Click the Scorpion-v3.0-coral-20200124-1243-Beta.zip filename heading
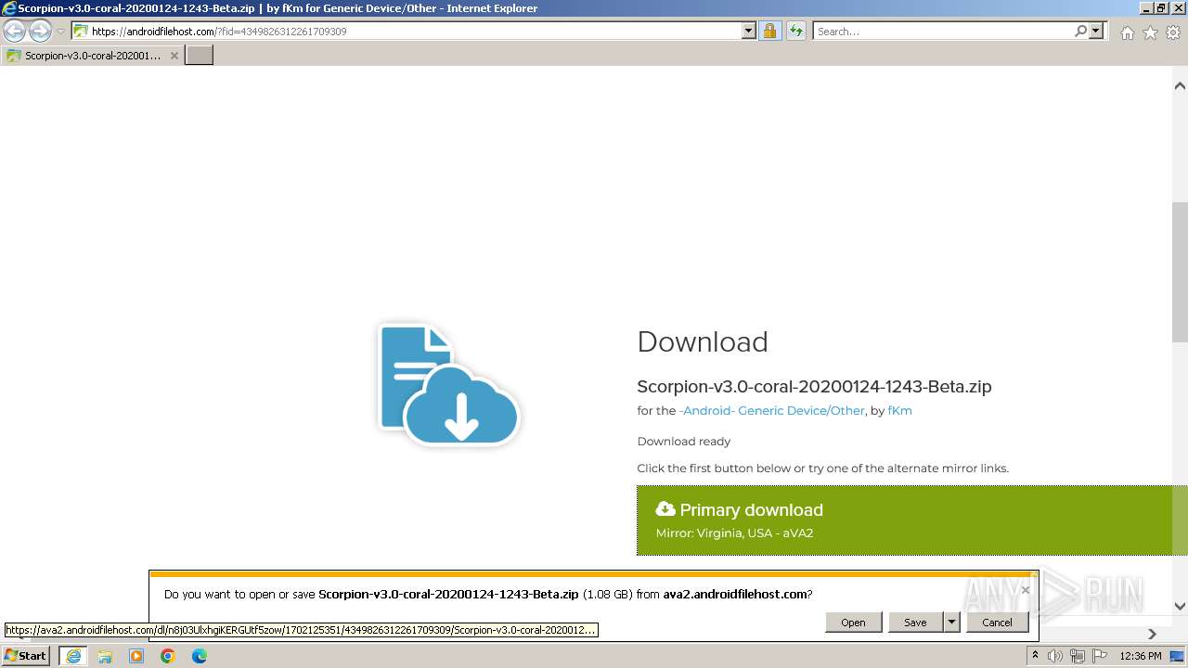 (x=814, y=387)
